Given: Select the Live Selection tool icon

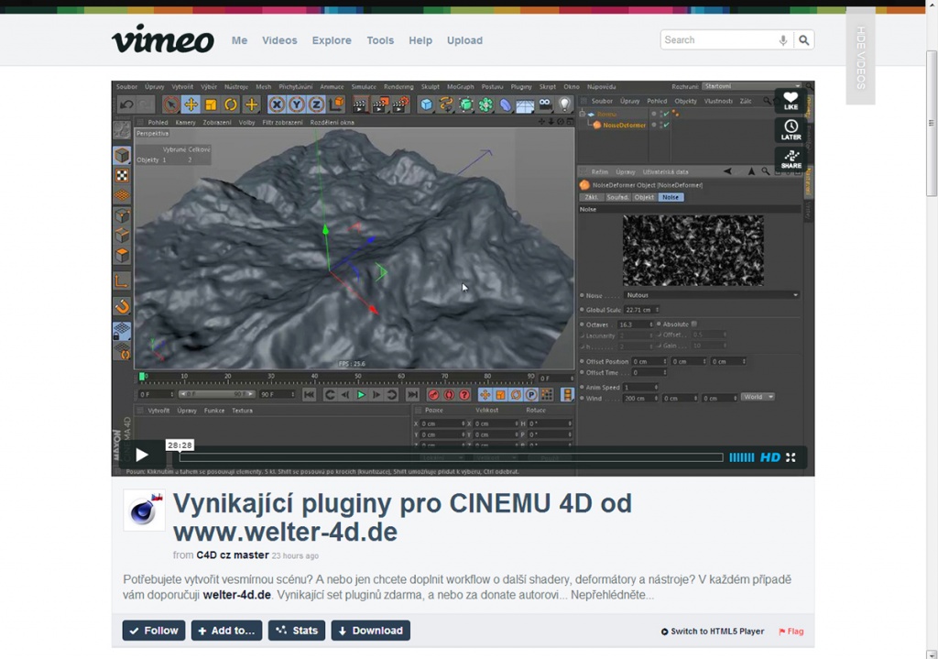Looking at the screenshot, I should pyautogui.click(x=170, y=104).
